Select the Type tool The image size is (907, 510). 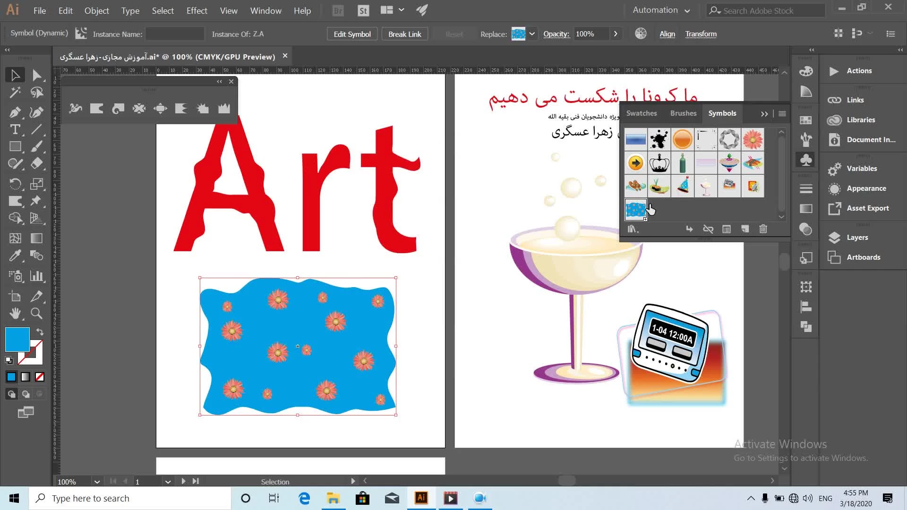pos(15,129)
